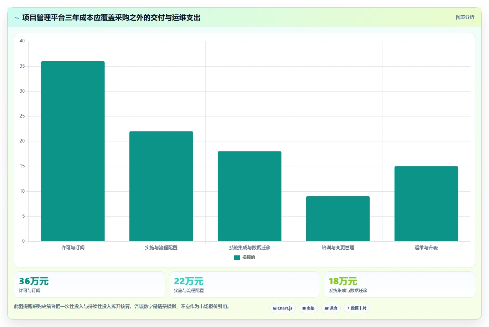Click the 许可与订阅 axis label
Image resolution: width=489 pixels, height=327 pixels.
pos(73,248)
